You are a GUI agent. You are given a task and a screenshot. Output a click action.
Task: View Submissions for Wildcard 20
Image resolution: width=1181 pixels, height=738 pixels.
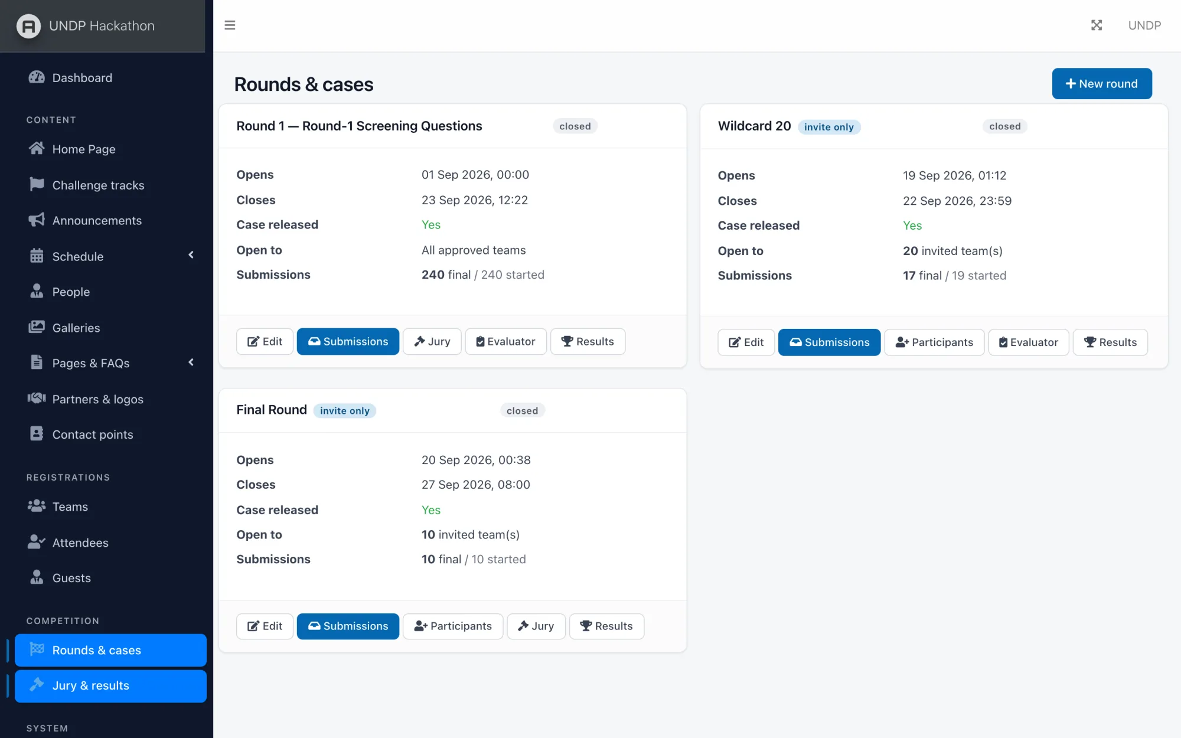pyautogui.click(x=829, y=342)
